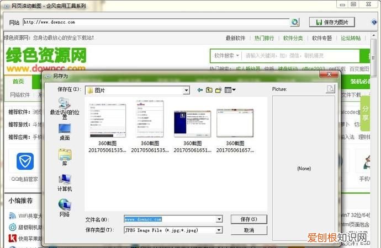The height and width of the screenshot is (248, 381).
Task: Click the Recent Places sidebar icon
Action: pyautogui.click(x=64, y=104)
